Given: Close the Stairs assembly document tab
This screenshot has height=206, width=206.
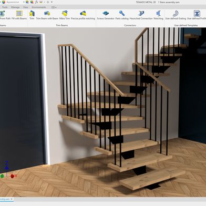Looking at the screenshot, I should (x=12, y=199).
